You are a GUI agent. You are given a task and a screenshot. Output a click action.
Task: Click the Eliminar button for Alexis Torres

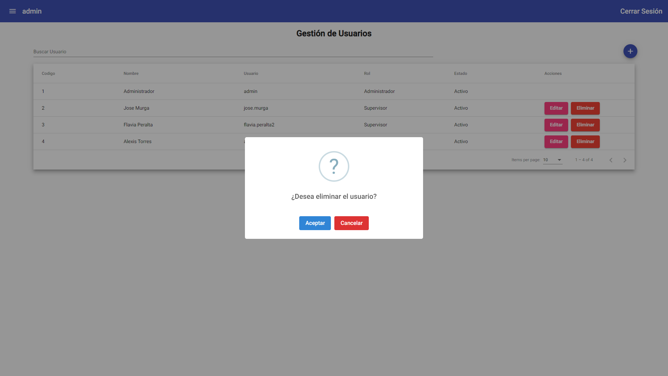585,141
